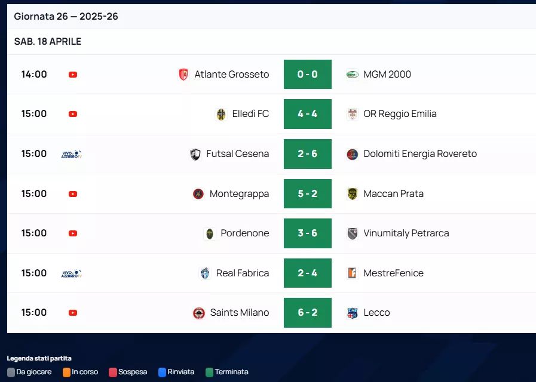The width and height of the screenshot is (536, 382).
Task: Open YouTube stream for Saints Milano match
Action: coord(73,313)
